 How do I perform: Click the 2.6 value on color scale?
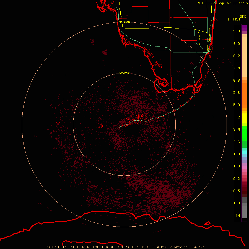point(237,142)
